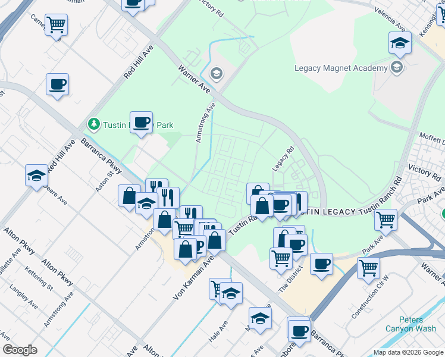Select the green tree icon for Tustin Legacy Park
Screen dimensions: 445x357
(94, 124)
